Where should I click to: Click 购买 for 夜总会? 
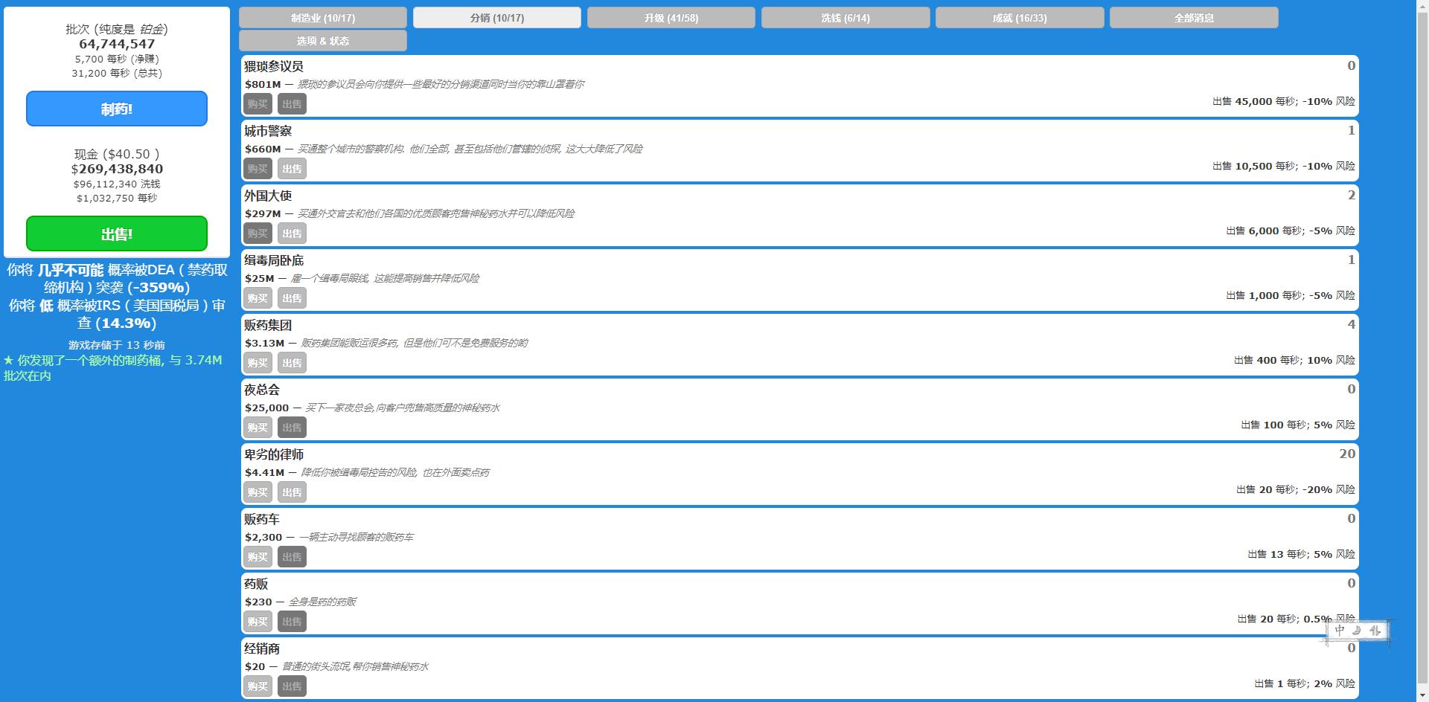click(258, 428)
